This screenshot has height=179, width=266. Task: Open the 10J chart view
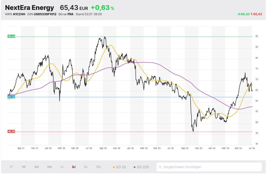click(x=98, y=167)
